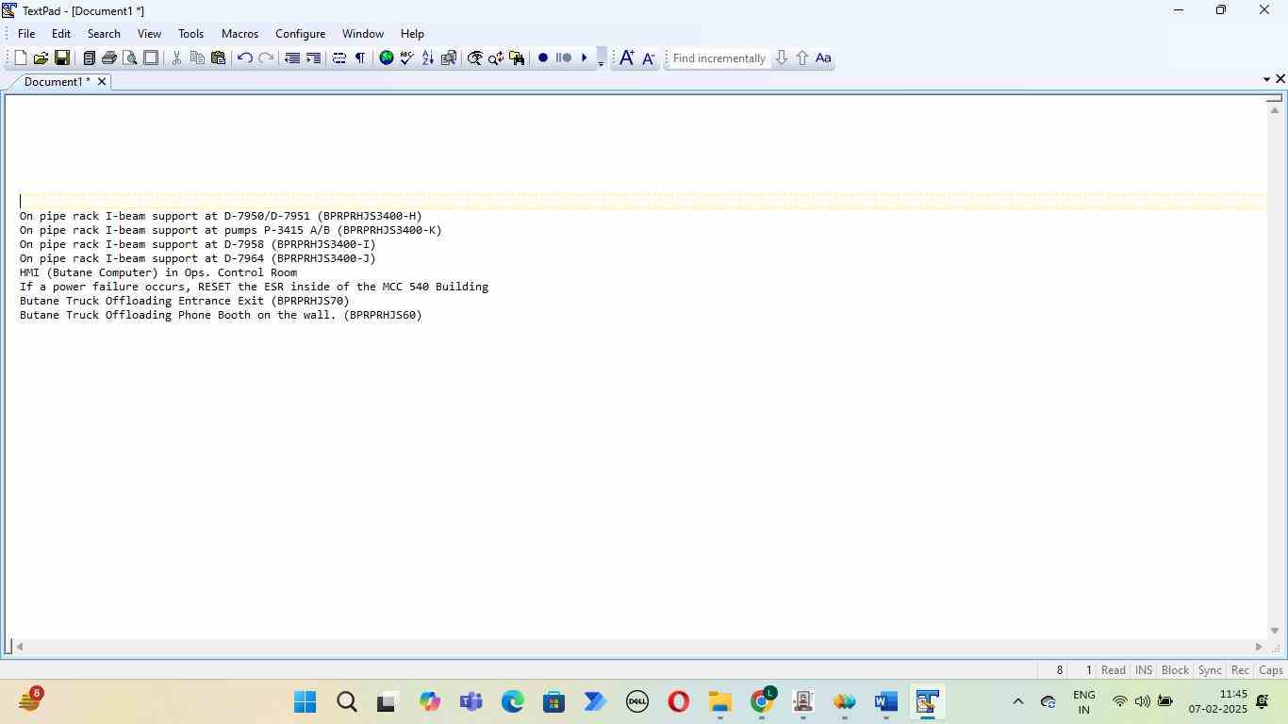Find previous with the up arrow
This screenshot has height=724, width=1288.
(x=802, y=58)
